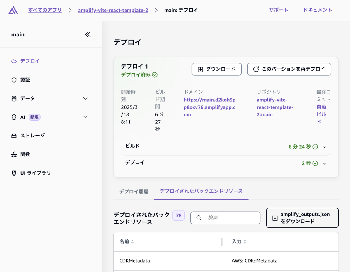Open the サポート link
This screenshot has width=350, height=272.
tap(278, 10)
